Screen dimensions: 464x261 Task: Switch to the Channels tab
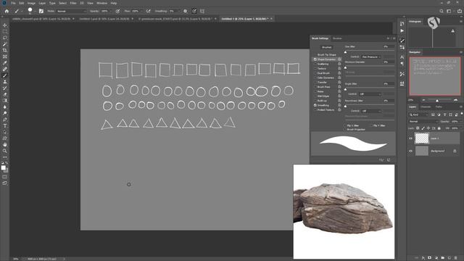[426, 107]
